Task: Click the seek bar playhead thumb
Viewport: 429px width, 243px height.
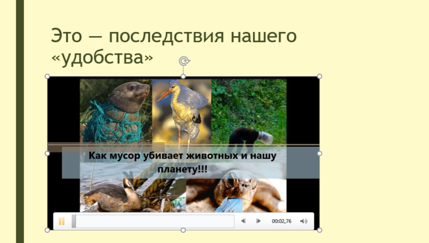Action: (74, 221)
